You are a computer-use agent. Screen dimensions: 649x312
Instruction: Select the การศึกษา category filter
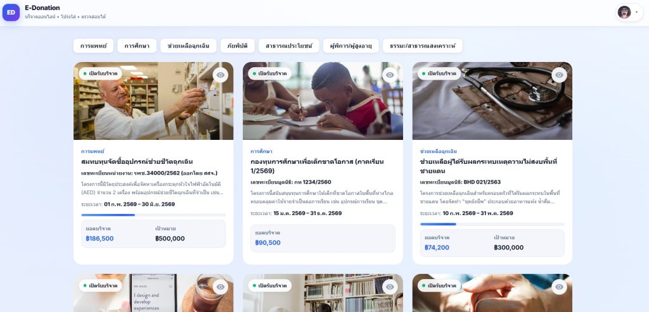(137, 46)
